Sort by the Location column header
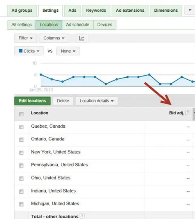195x219 pixels. [x=40, y=113]
